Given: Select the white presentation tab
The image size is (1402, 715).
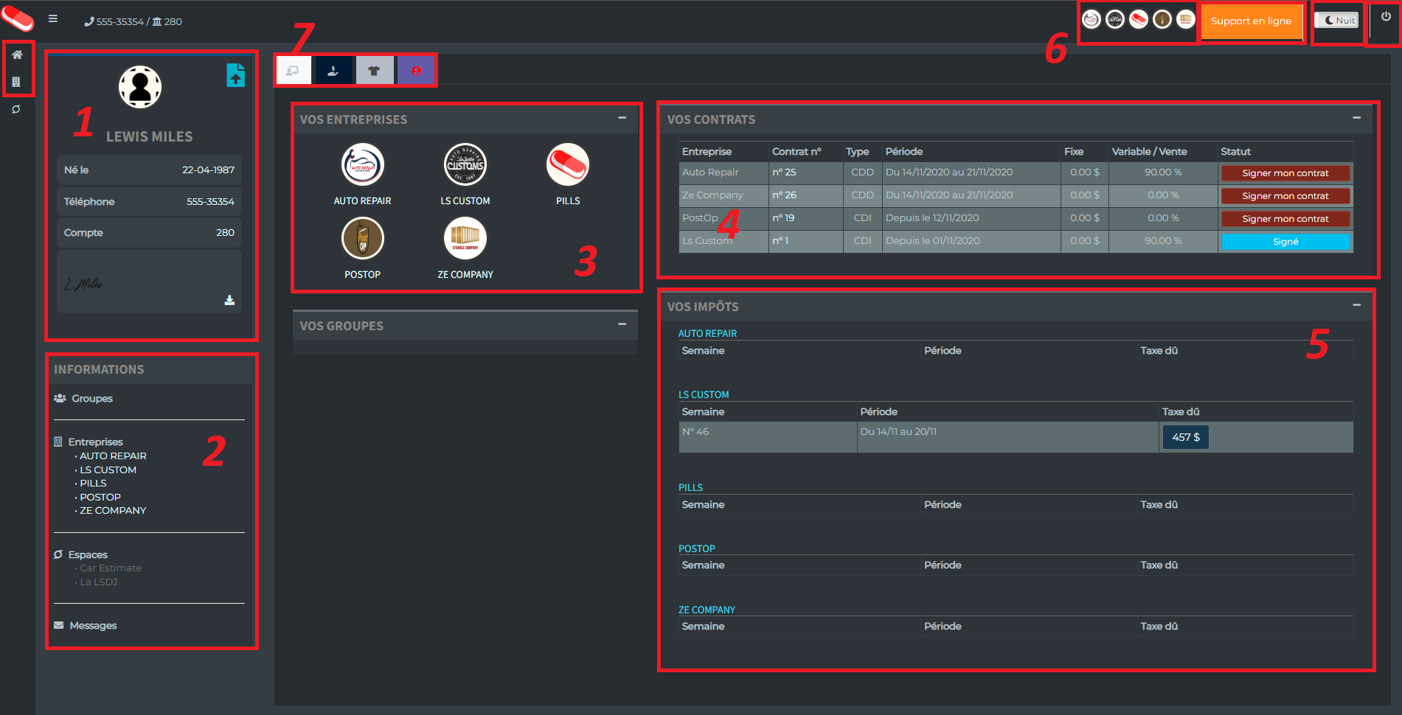Looking at the screenshot, I should [293, 71].
